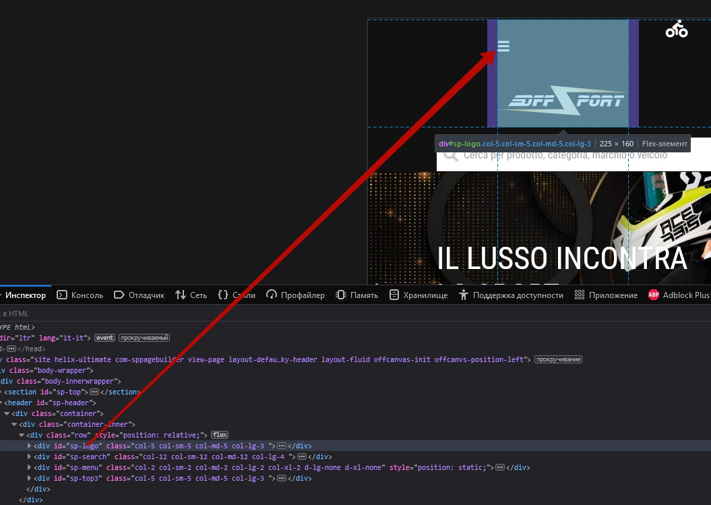Viewport: 711px width, 505px height.
Task: Expand the sp-search div node
Action: pos(29,456)
